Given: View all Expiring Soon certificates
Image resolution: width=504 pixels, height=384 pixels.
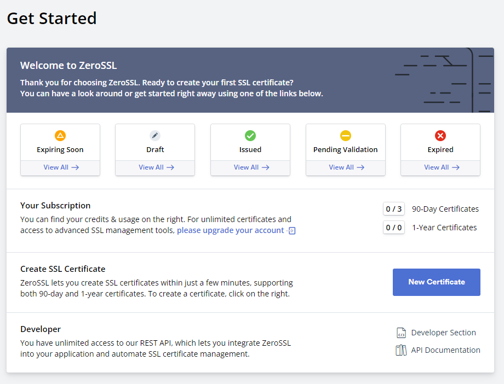Looking at the screenshot, I should (x=61, y=167).
